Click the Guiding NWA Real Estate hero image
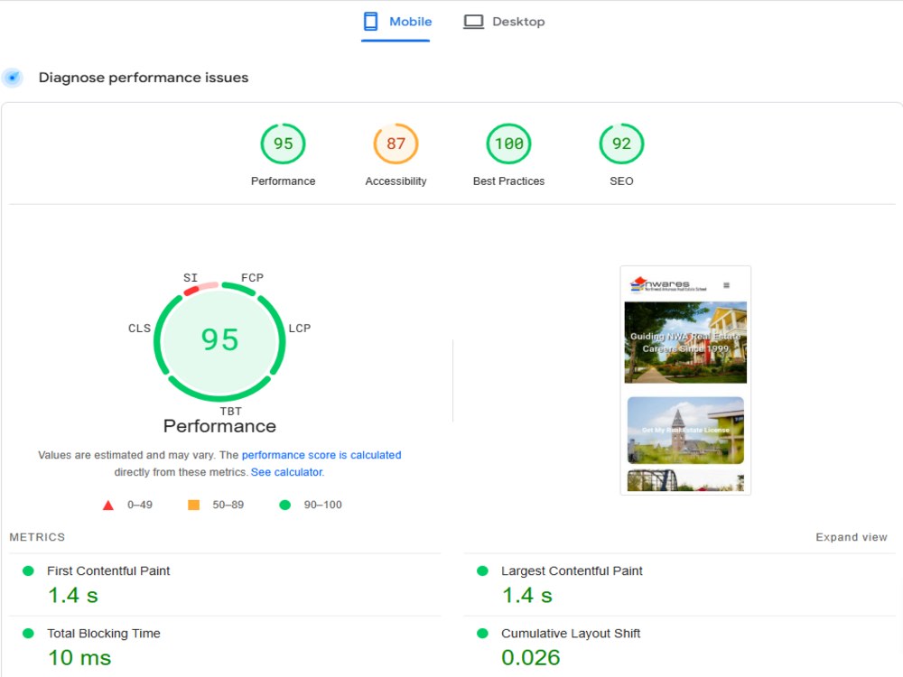Image resolution: width=903 pixels, height=677 pixels. (685, 342)
